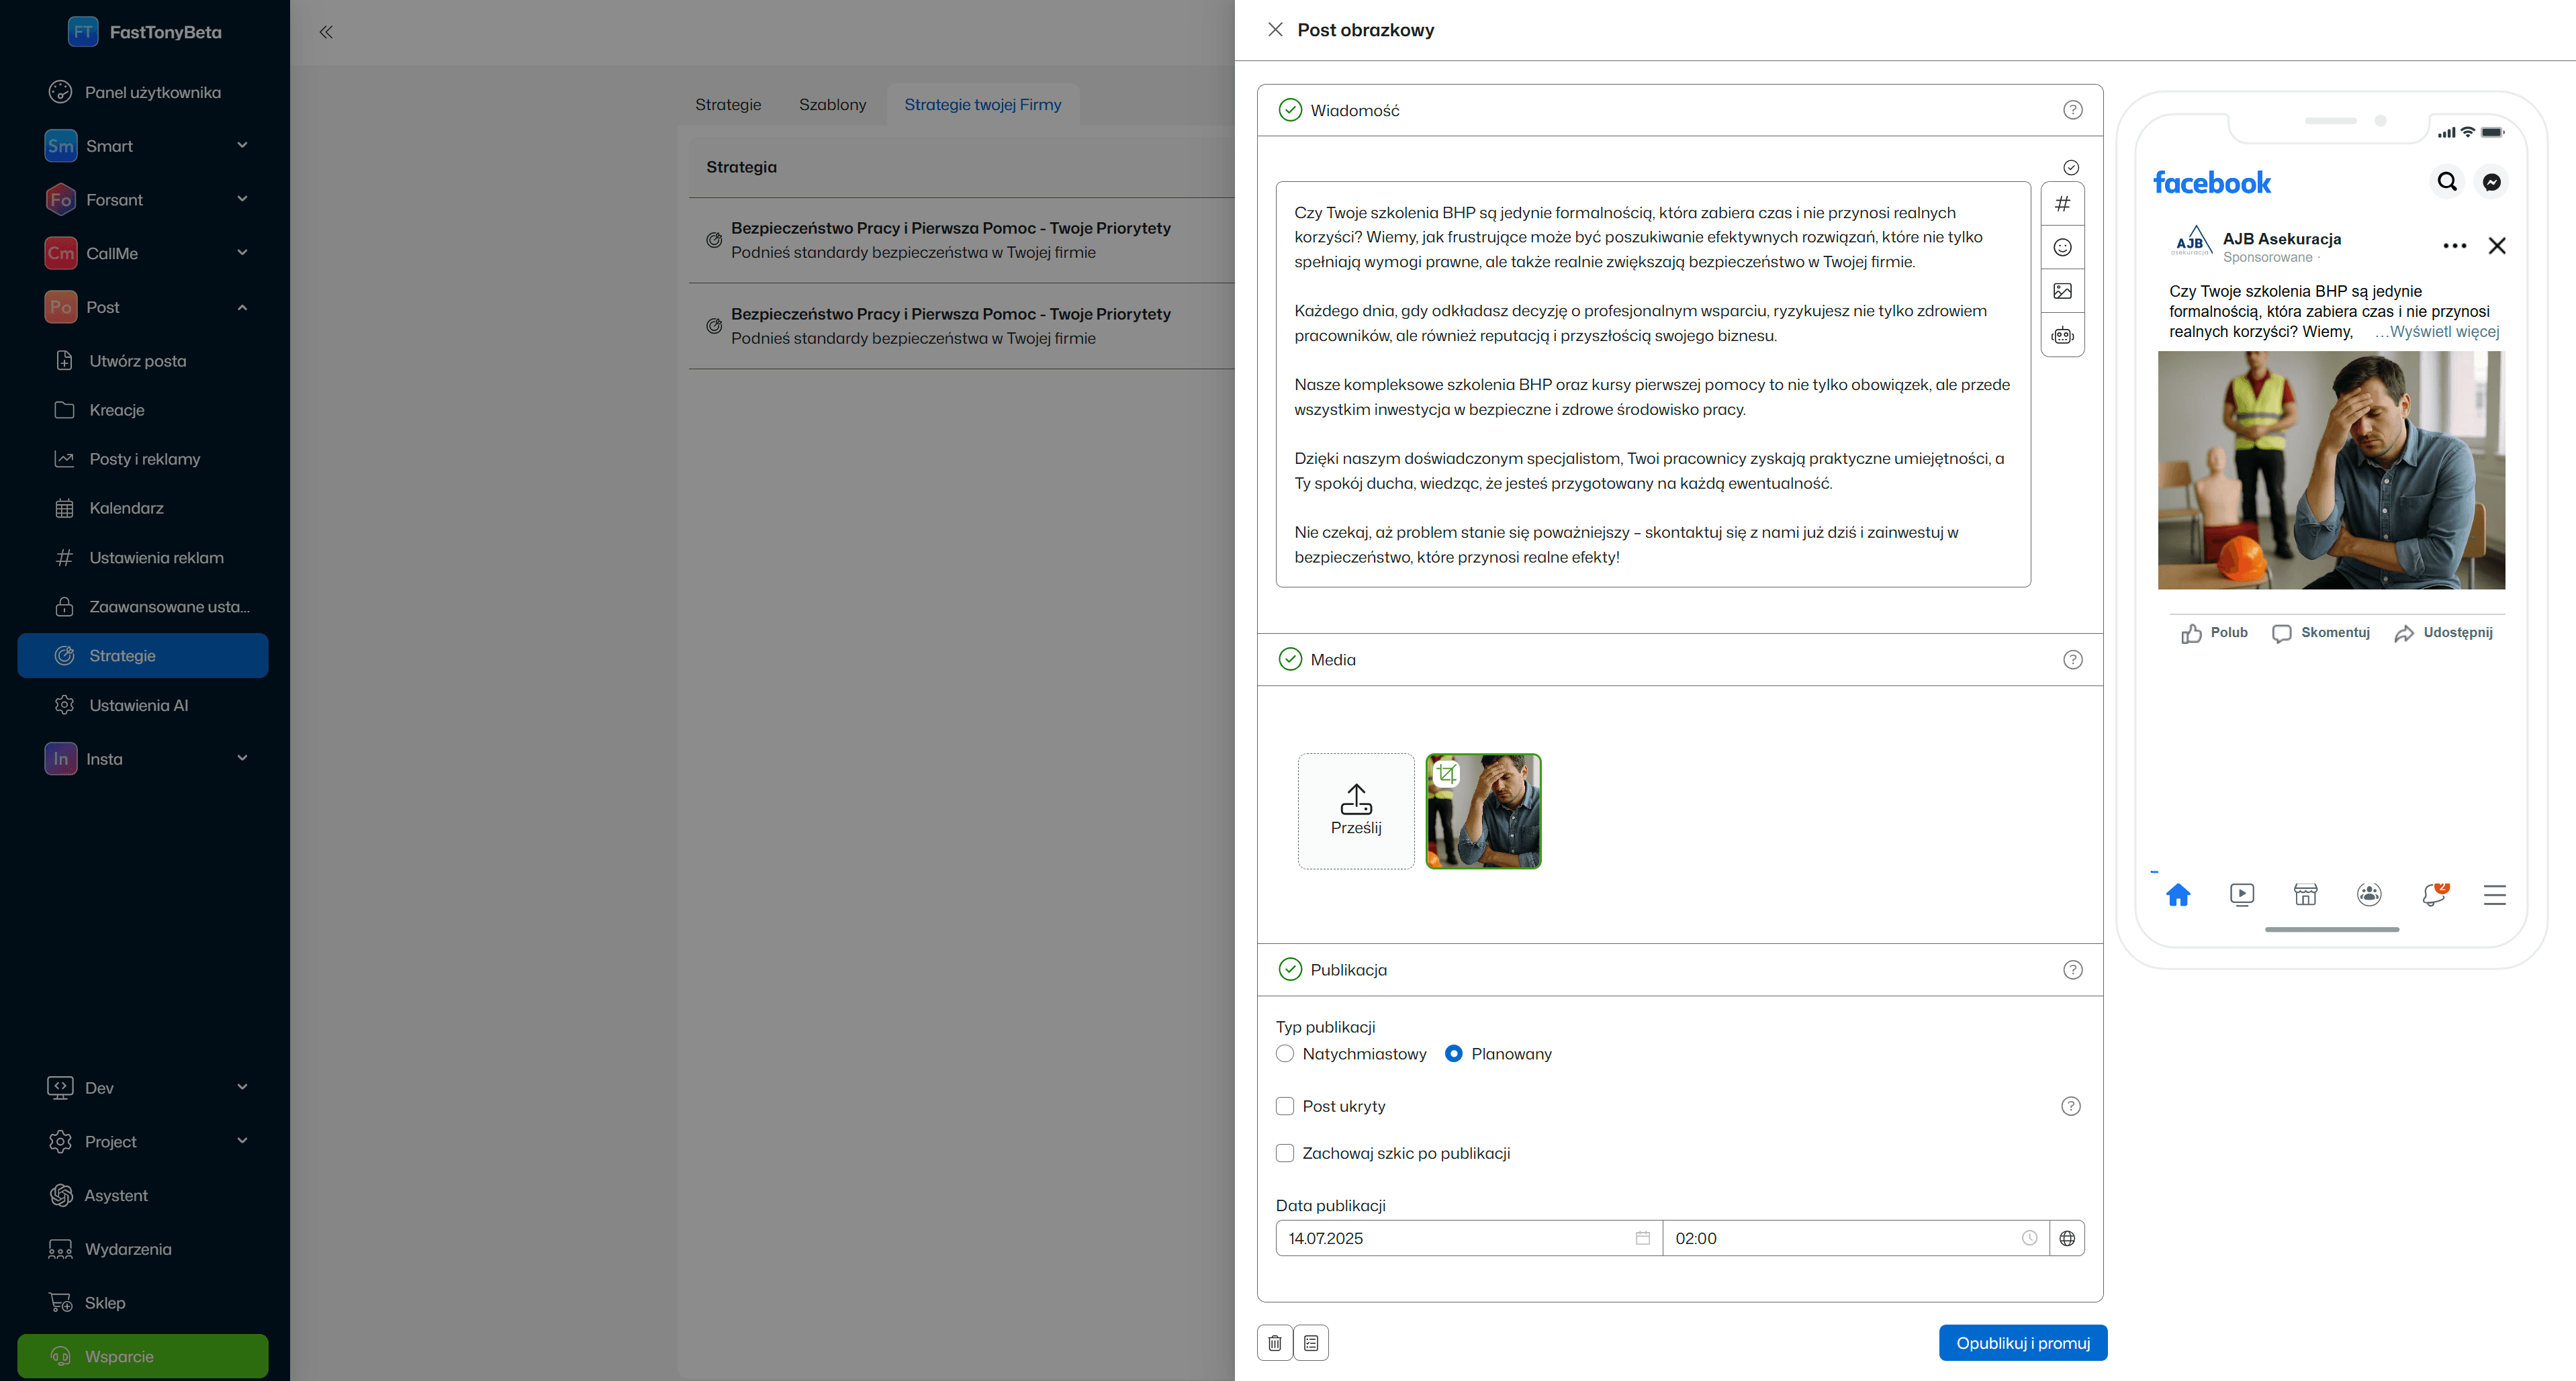Viewport: 2576px width, 1381px height.
Task: Open Utwórz posta in sidebar
Action: (x=144, y=361)
